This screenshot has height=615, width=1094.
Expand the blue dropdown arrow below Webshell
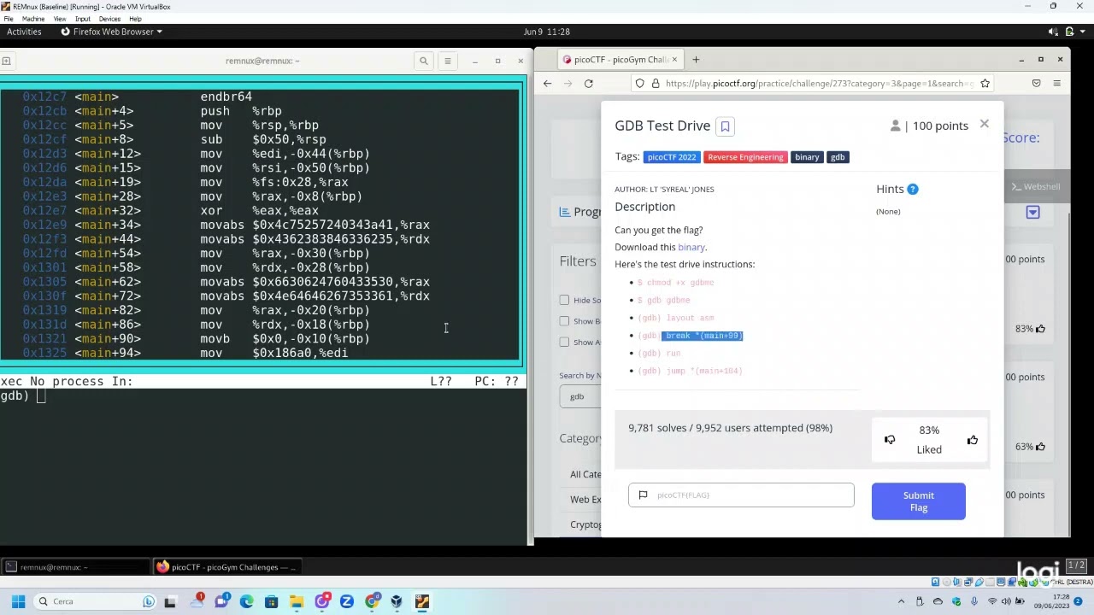(x=1032, y=213)
